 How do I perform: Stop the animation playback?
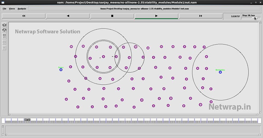point(112,16)
